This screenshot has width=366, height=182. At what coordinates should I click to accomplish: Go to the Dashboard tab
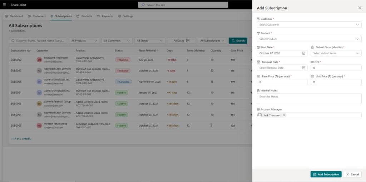pyautogui.click(x=14, y=16)
